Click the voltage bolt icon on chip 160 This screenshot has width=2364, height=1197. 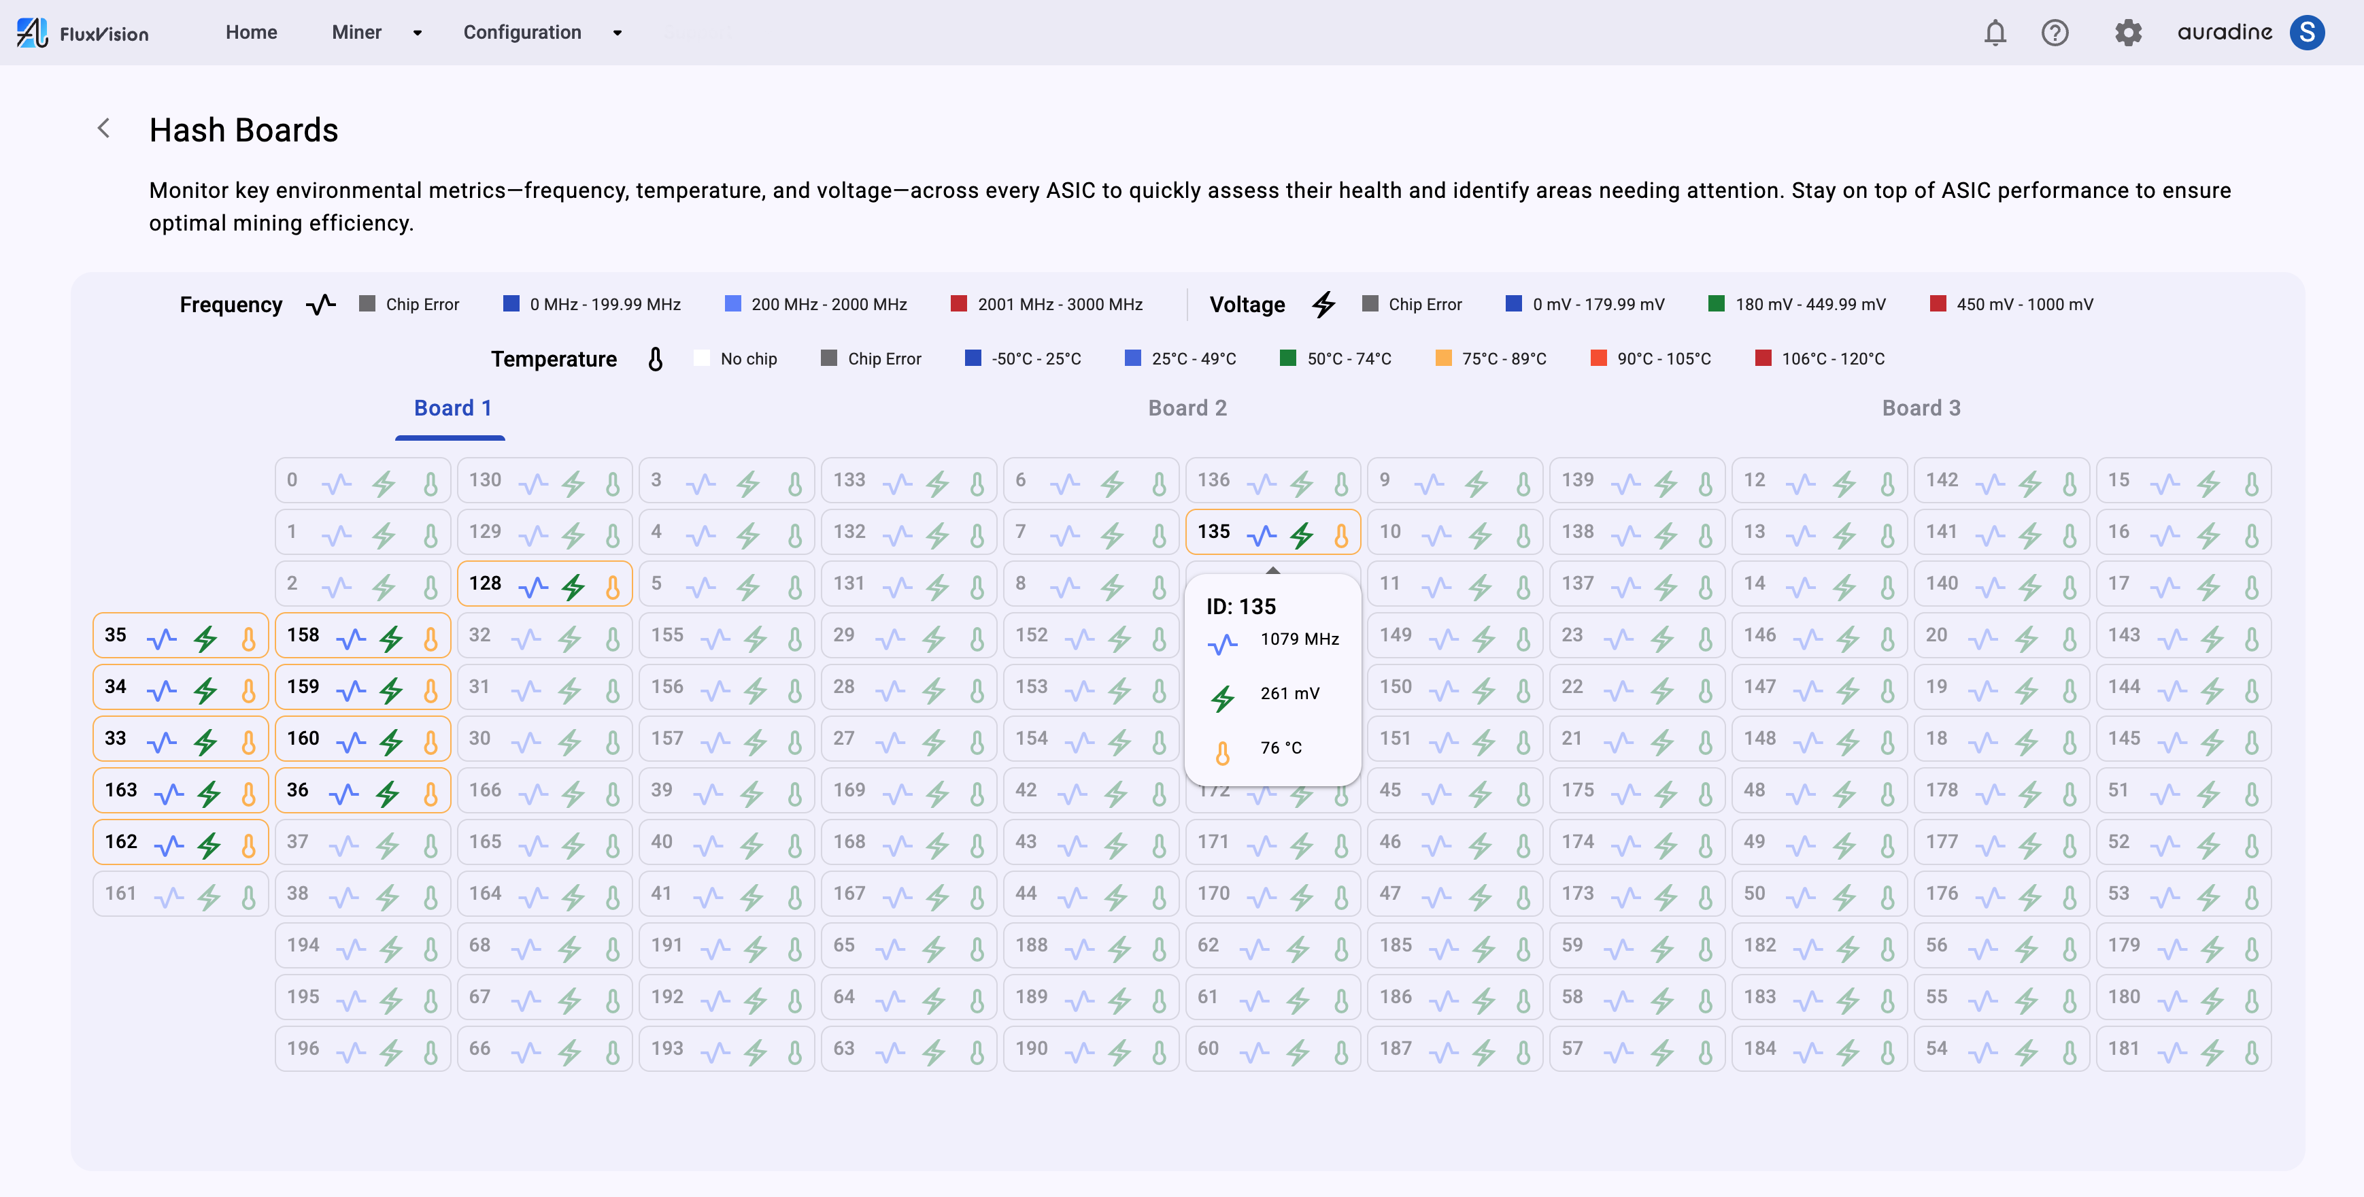point(392,742)
